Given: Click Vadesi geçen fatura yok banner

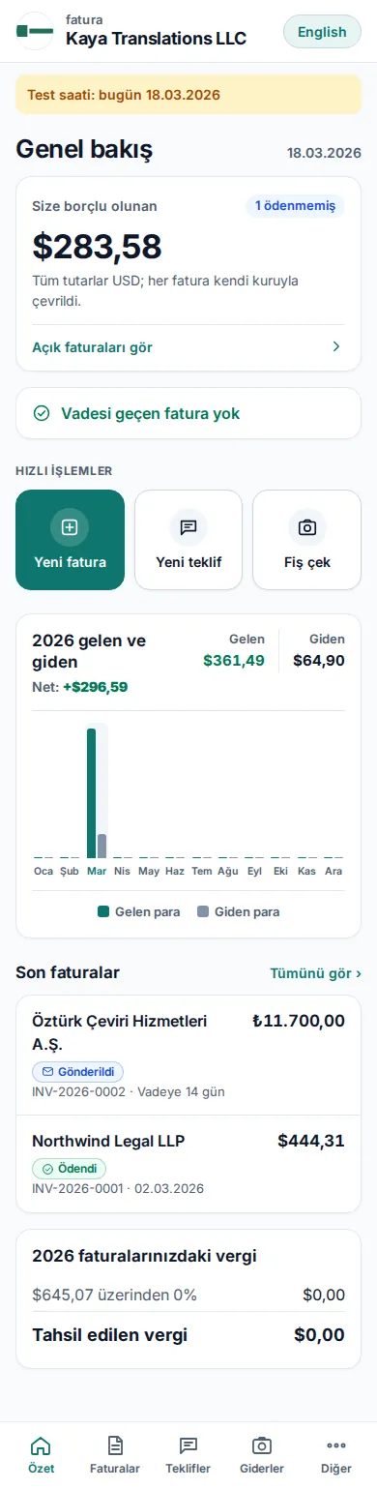Looking at the screenshot, I should 188,414.
